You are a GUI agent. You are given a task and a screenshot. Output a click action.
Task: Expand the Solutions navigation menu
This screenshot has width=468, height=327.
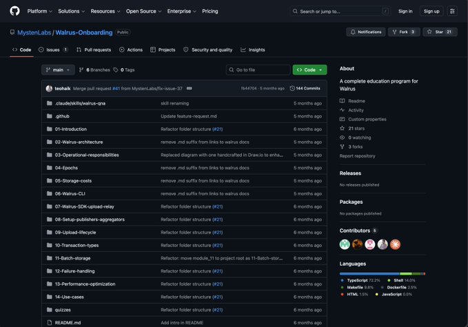(71, 11)
